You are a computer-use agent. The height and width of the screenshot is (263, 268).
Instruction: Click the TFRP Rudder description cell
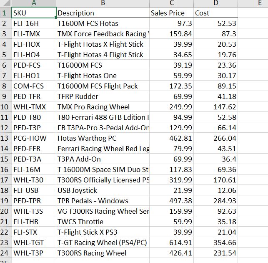103,96
